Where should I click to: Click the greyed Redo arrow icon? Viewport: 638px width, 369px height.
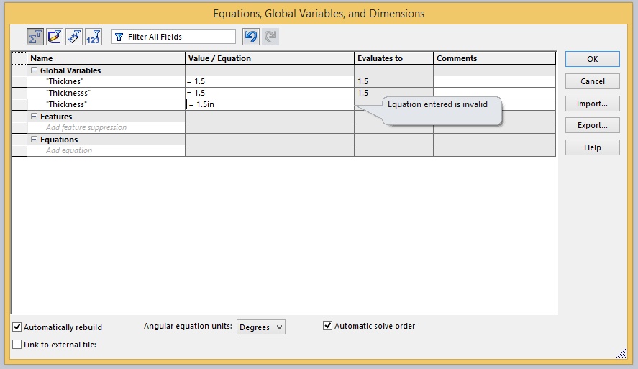click(x=270, y=37)
